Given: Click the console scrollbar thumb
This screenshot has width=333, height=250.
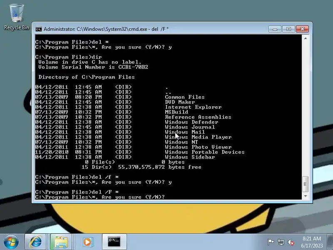Looking at the screenshot, I should [306, 184].
